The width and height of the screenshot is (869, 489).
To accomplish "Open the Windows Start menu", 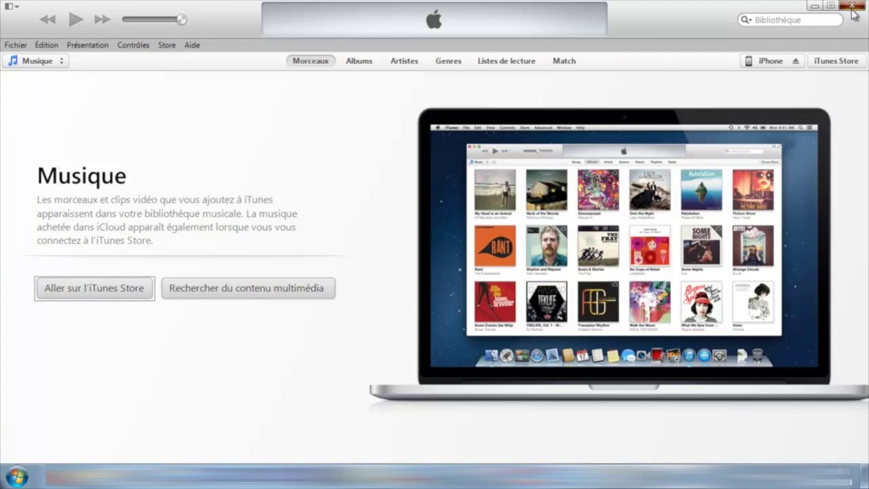I will click(x=16, y=477).
